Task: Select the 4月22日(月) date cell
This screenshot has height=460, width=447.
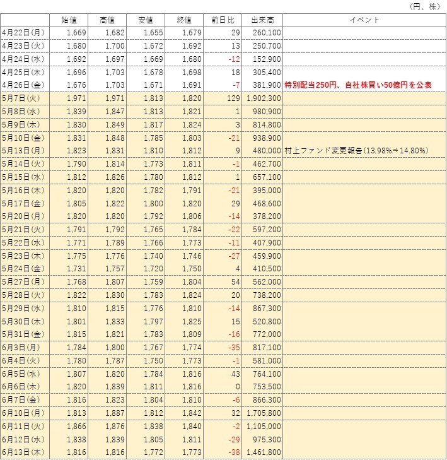Action: (x=25, y=33)
